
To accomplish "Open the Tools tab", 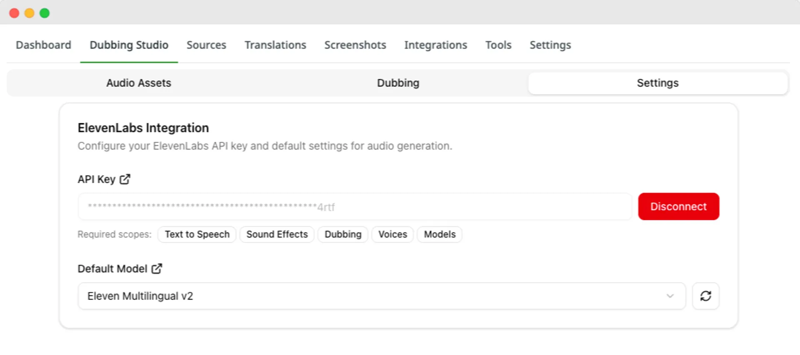I will coord(498,45).
